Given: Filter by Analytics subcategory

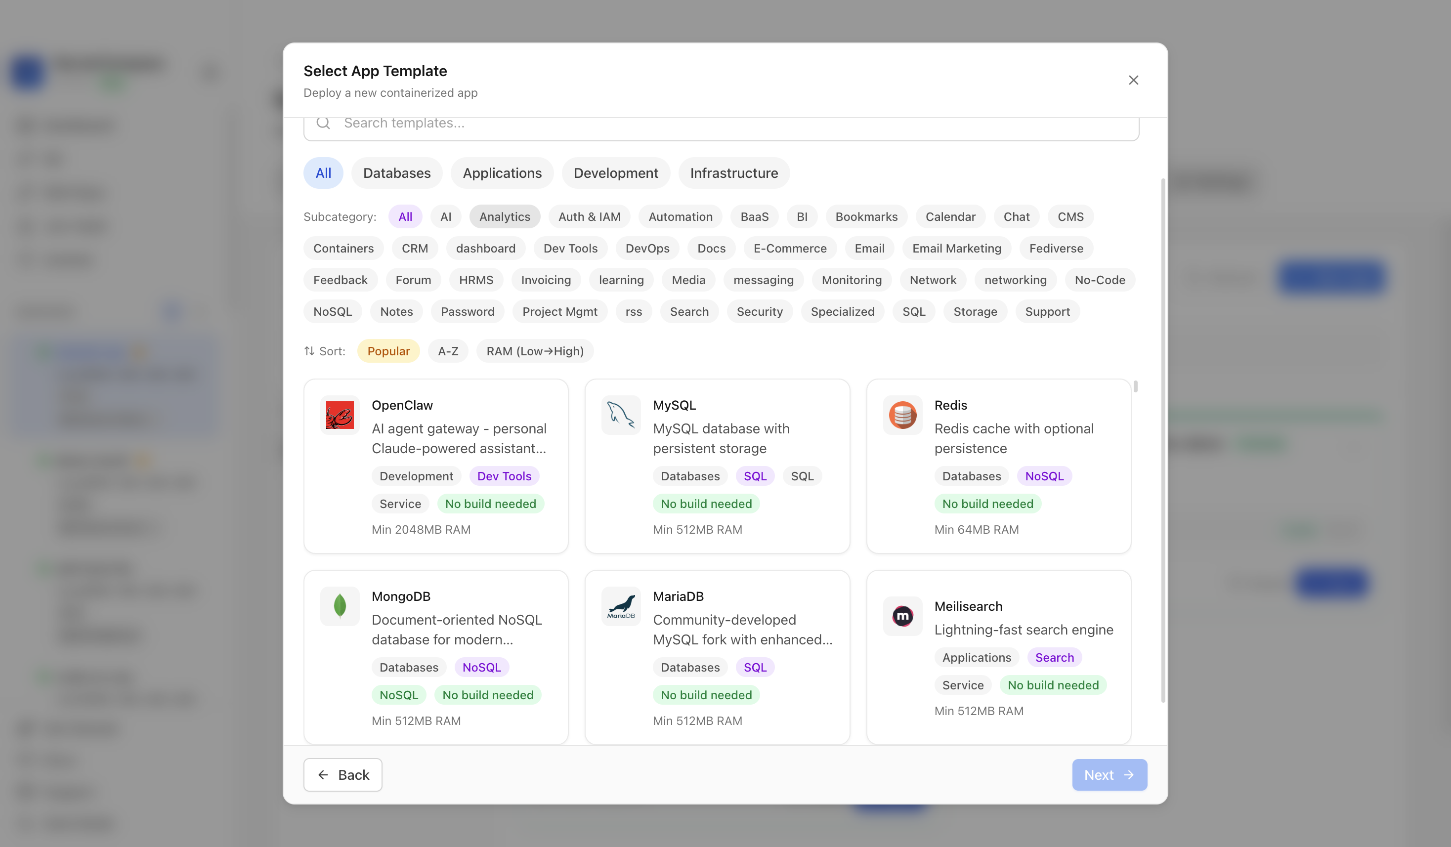Looking at the screenshot, I should click(x=505, y=216).
